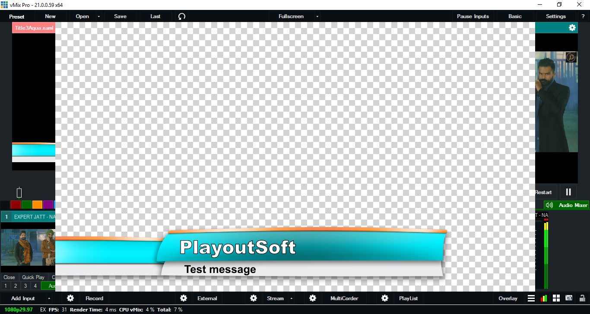Viewport: 590px width, 314px height.
Task: Click the Render Time status entry
Action: coord(93,310)
